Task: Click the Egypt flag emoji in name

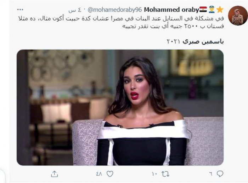Action: (203, 10)
